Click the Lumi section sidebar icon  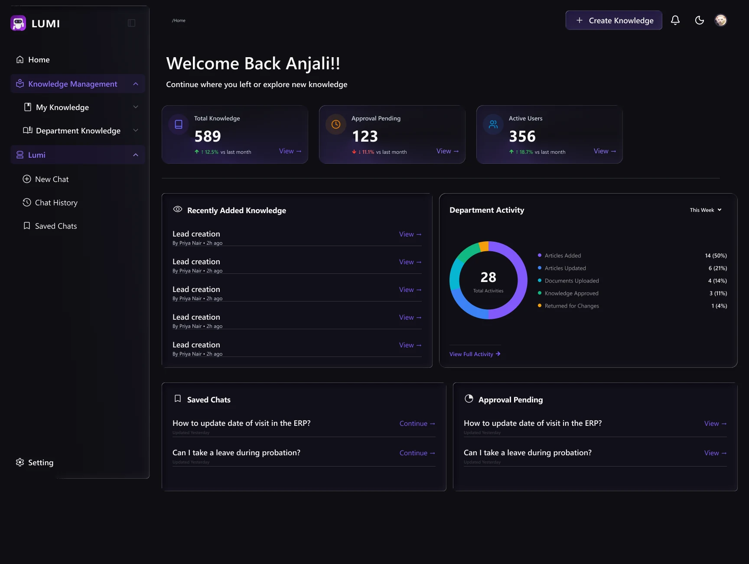[20, 155]
